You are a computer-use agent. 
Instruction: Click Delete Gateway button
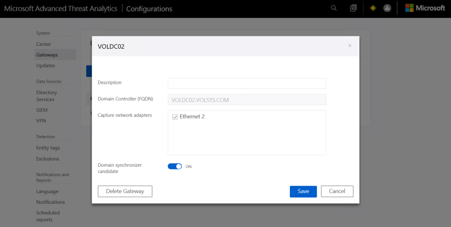(x=125, y=191)
